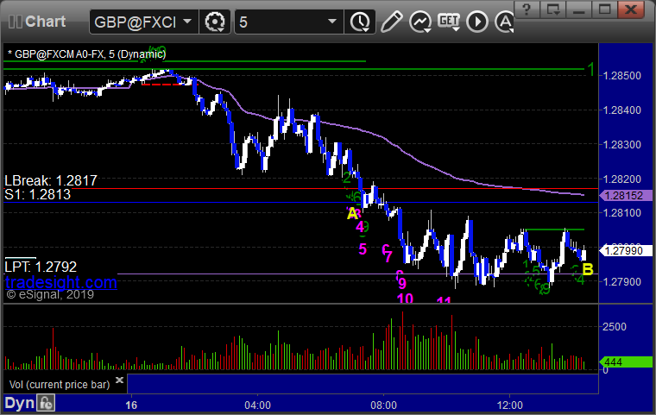
Task: Click the 1.28500 price scale label
Action: [622, 76]
